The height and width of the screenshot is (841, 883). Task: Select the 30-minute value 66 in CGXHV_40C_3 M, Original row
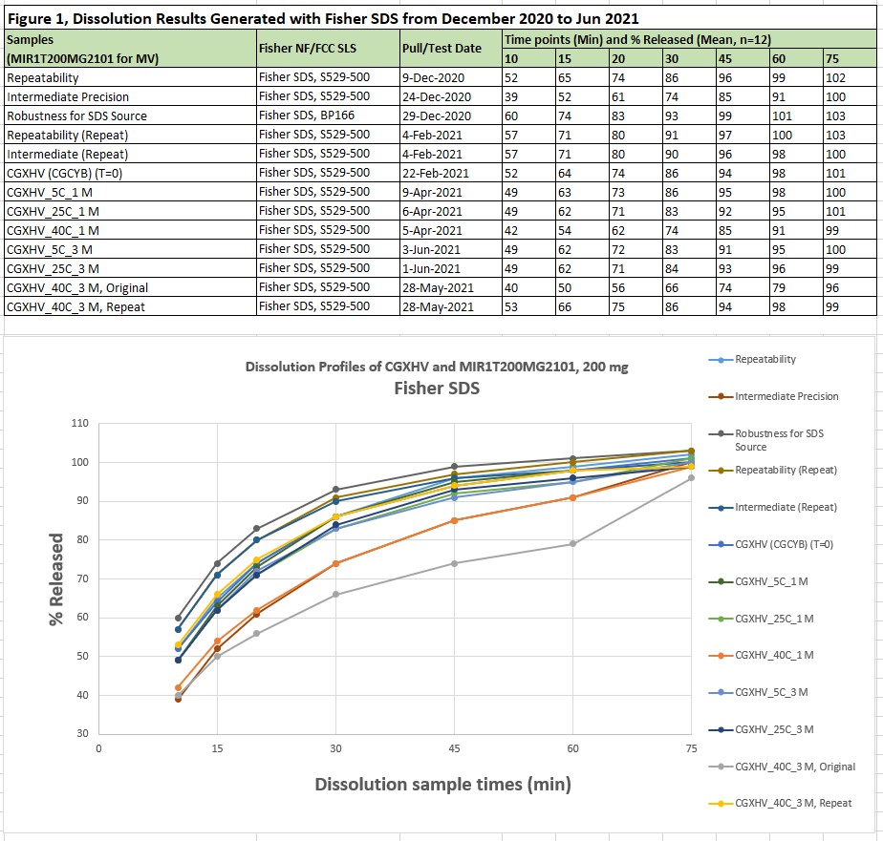tap(689, 288)
